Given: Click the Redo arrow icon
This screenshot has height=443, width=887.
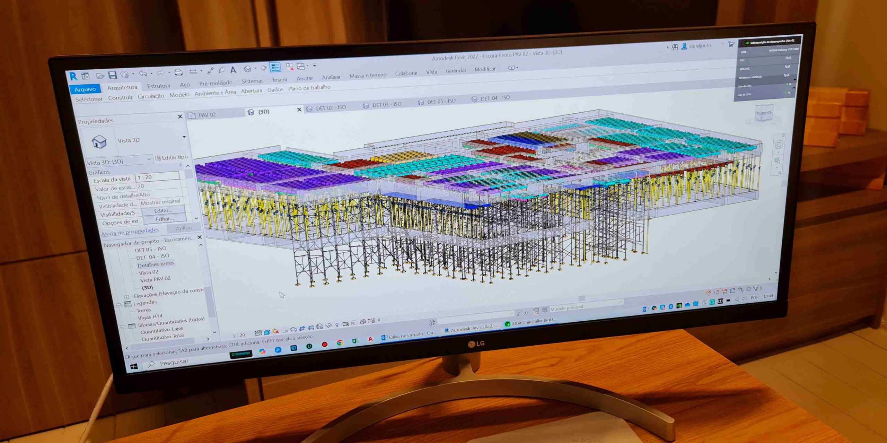Looking at the screenshot, I should (160, 73).
